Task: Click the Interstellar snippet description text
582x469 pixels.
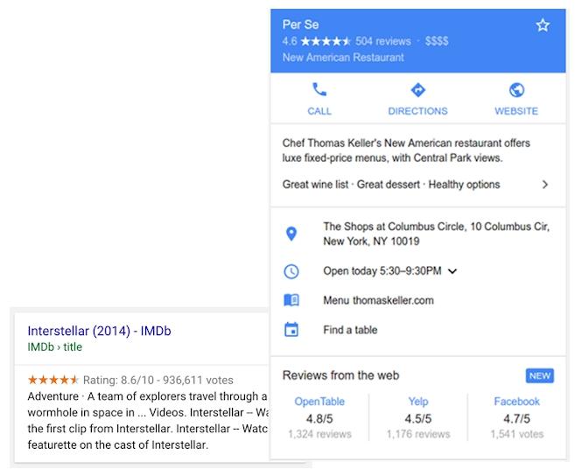Action: [147, 420]
